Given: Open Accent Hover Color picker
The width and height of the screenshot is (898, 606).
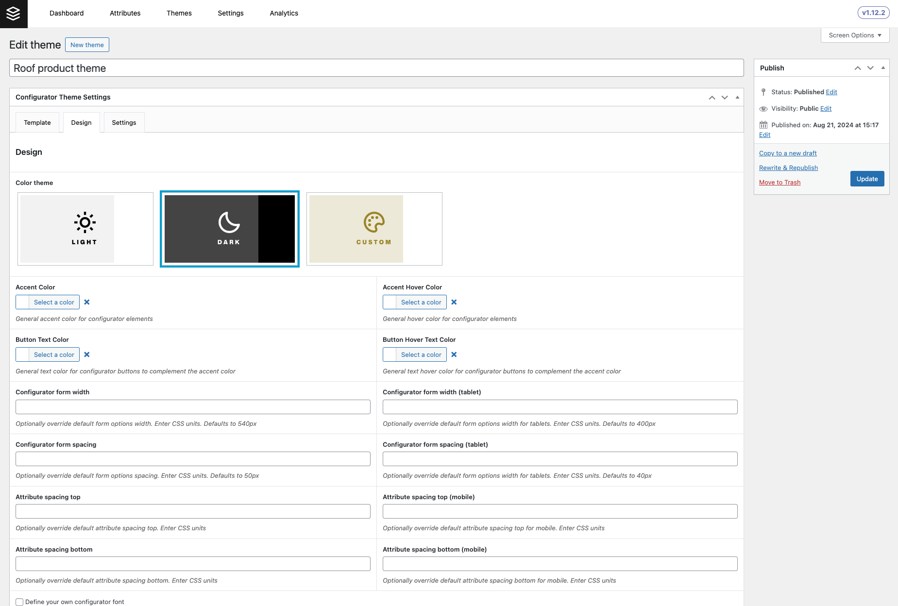Looking at the screenshot, I should tap(415, 302).
